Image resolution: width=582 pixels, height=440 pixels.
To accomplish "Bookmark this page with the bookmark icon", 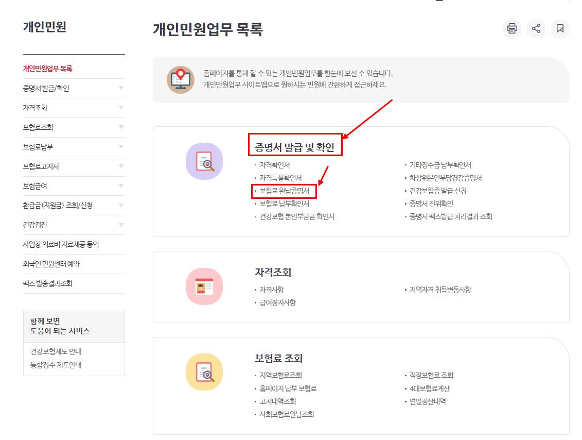I will (x=560, y=29).
